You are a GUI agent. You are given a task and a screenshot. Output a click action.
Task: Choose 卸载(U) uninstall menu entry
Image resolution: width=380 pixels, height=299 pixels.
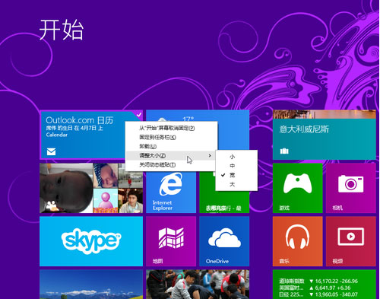click(172, 146)
